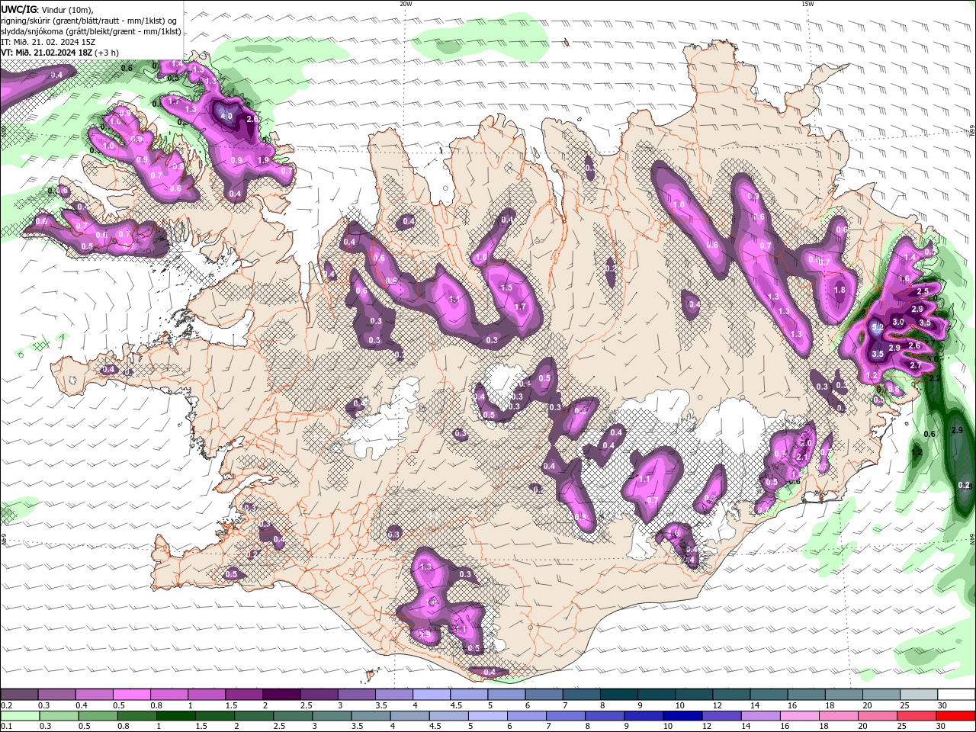This screenshot has height=732, width=976.
Task: Click the 2.1 value in southeast Iceland
Action: pyautogui.click(x=801, y=457)
